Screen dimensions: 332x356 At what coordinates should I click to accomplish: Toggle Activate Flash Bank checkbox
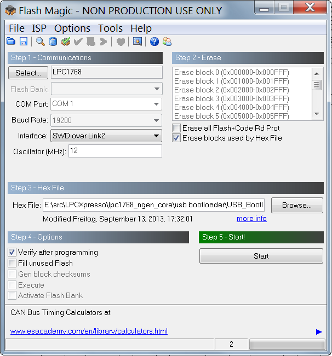tap(12, 295)
